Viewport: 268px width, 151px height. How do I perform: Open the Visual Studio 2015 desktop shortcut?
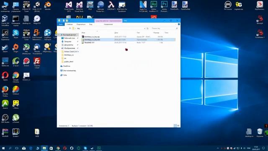coord(69,7)
